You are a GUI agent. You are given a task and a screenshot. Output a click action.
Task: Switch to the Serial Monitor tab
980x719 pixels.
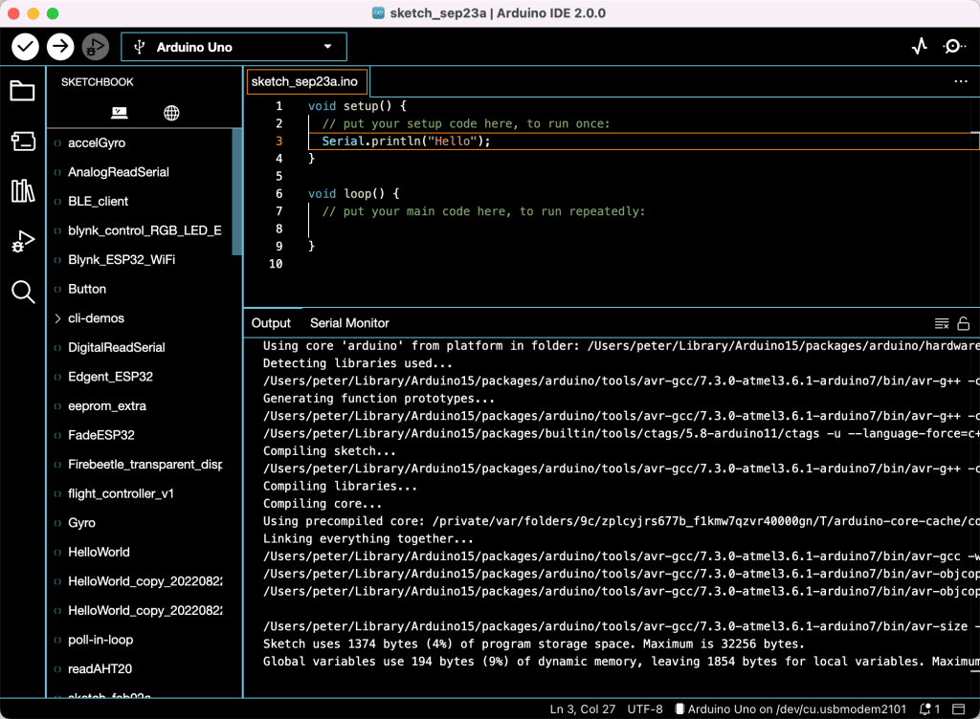(x=349, y=322)
